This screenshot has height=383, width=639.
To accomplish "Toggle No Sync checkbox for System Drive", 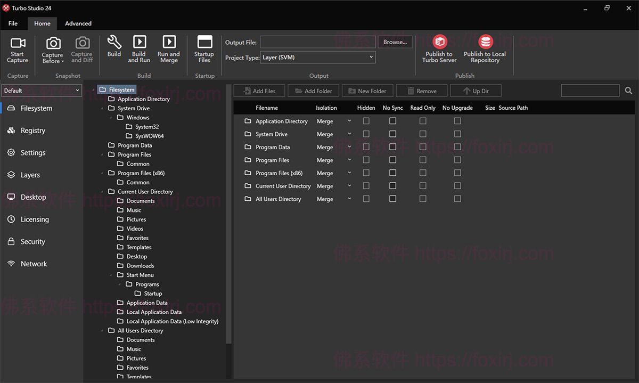I will [392, 134].
